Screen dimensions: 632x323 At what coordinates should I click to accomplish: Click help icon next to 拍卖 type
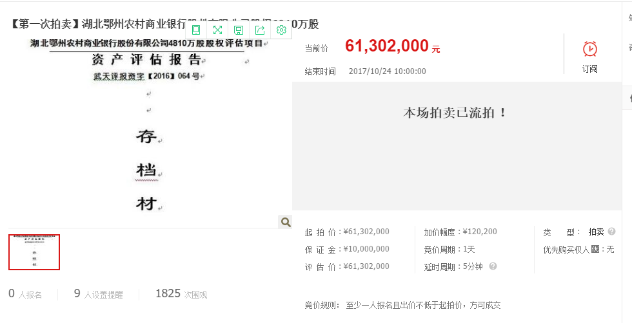[x=611, y=232]
